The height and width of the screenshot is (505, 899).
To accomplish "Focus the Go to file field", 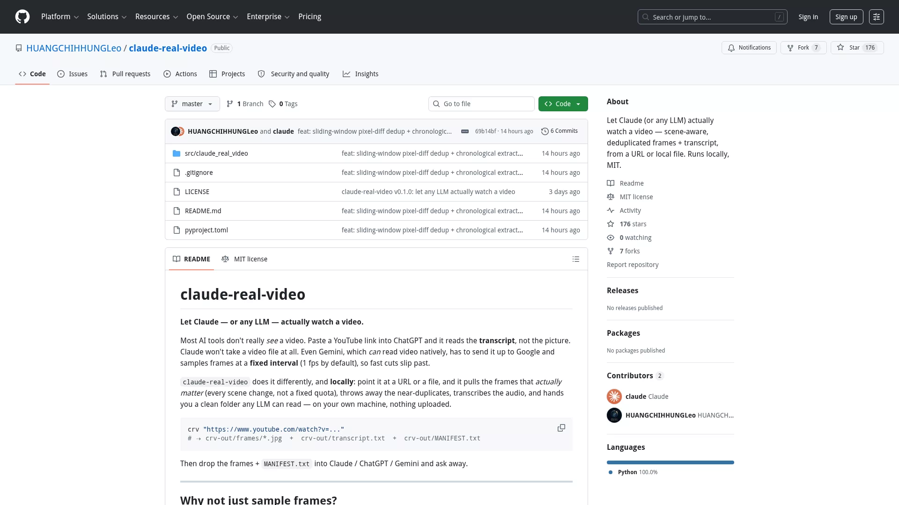I will [481, 104].
